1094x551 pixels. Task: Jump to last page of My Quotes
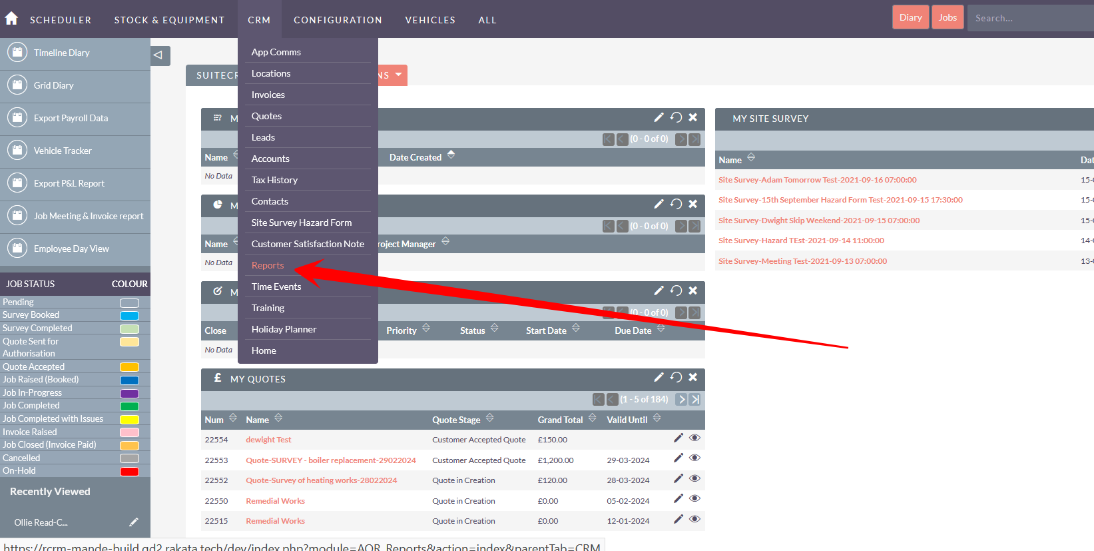[x=695, y=399]
